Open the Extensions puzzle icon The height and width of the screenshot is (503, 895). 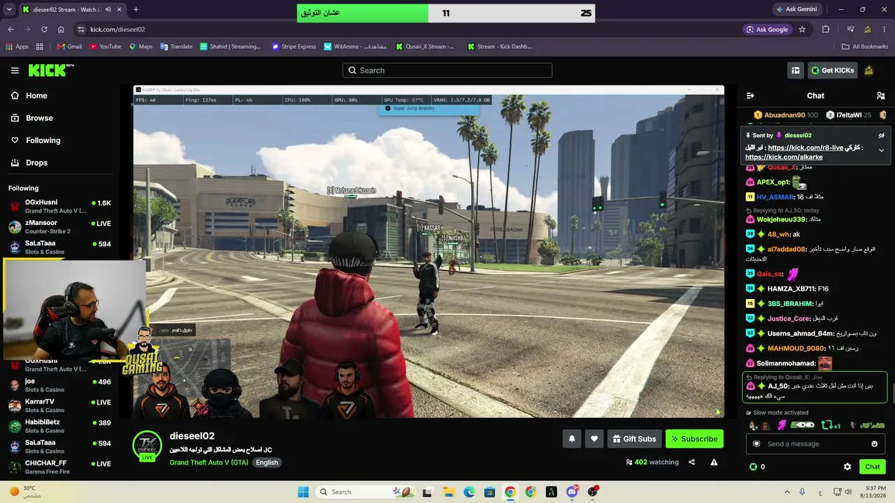tap(826, 29)
